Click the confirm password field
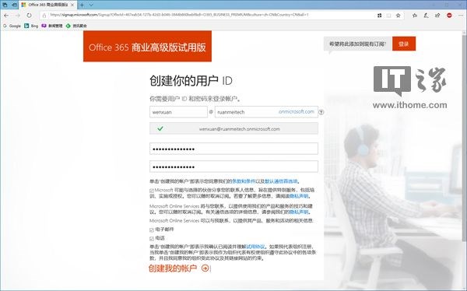Image resolution: width=467 pixels, height=291 pixels. click(x=233, y=167)
